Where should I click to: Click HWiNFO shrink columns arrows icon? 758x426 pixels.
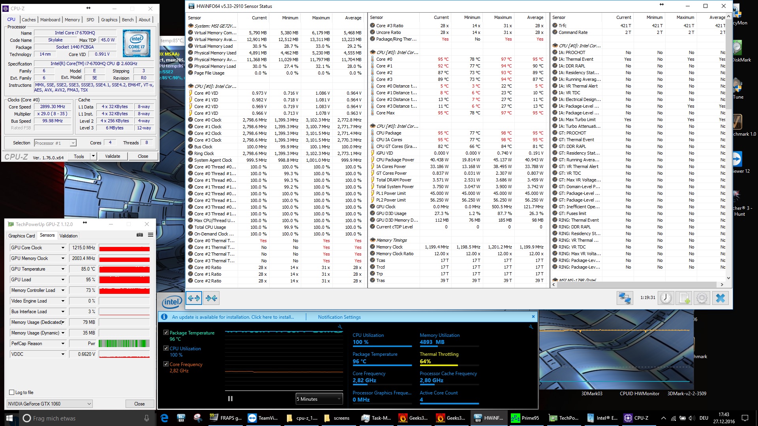pyautogui.click(x=211, y=298)
